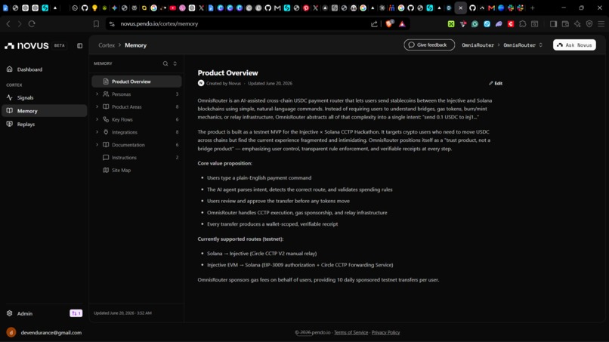Image resolution: width=609 pixels, height=342 pixels.
Task: Click the Site Map icon
Action: click(106, 170)
